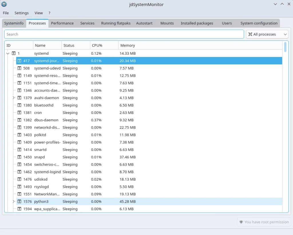Click the icon next to snapd process
293x235 pixels.
(x=19, y=157)
